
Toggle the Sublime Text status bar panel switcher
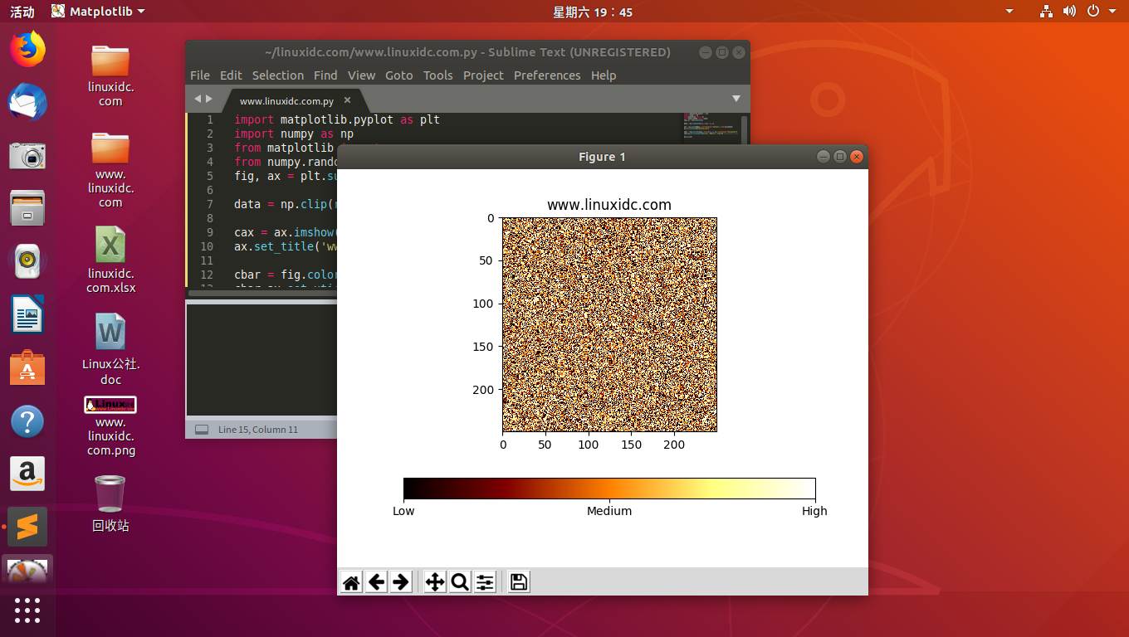[x=201, y=430]
